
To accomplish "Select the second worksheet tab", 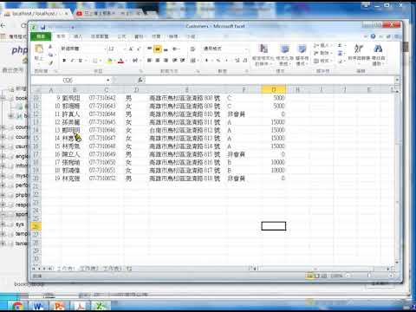I will tap(88, 269).
